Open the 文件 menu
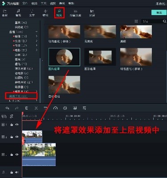Image resolution: width=167 pixels, height=178 pixels. [25, 4]
